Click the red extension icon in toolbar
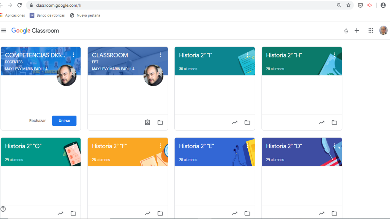This screenshot has width=390, height=219. click(x=370, y=5)
